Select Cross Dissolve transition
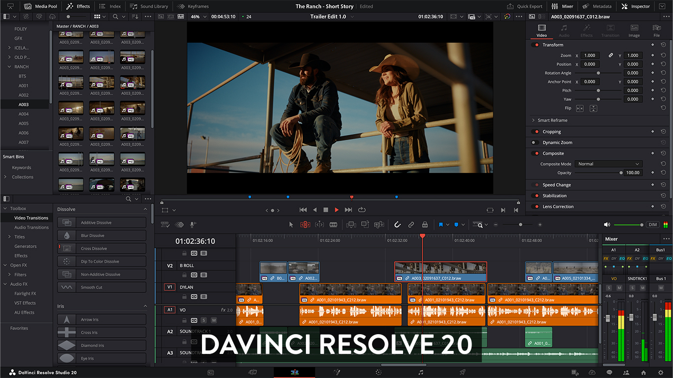 [102, 249]
